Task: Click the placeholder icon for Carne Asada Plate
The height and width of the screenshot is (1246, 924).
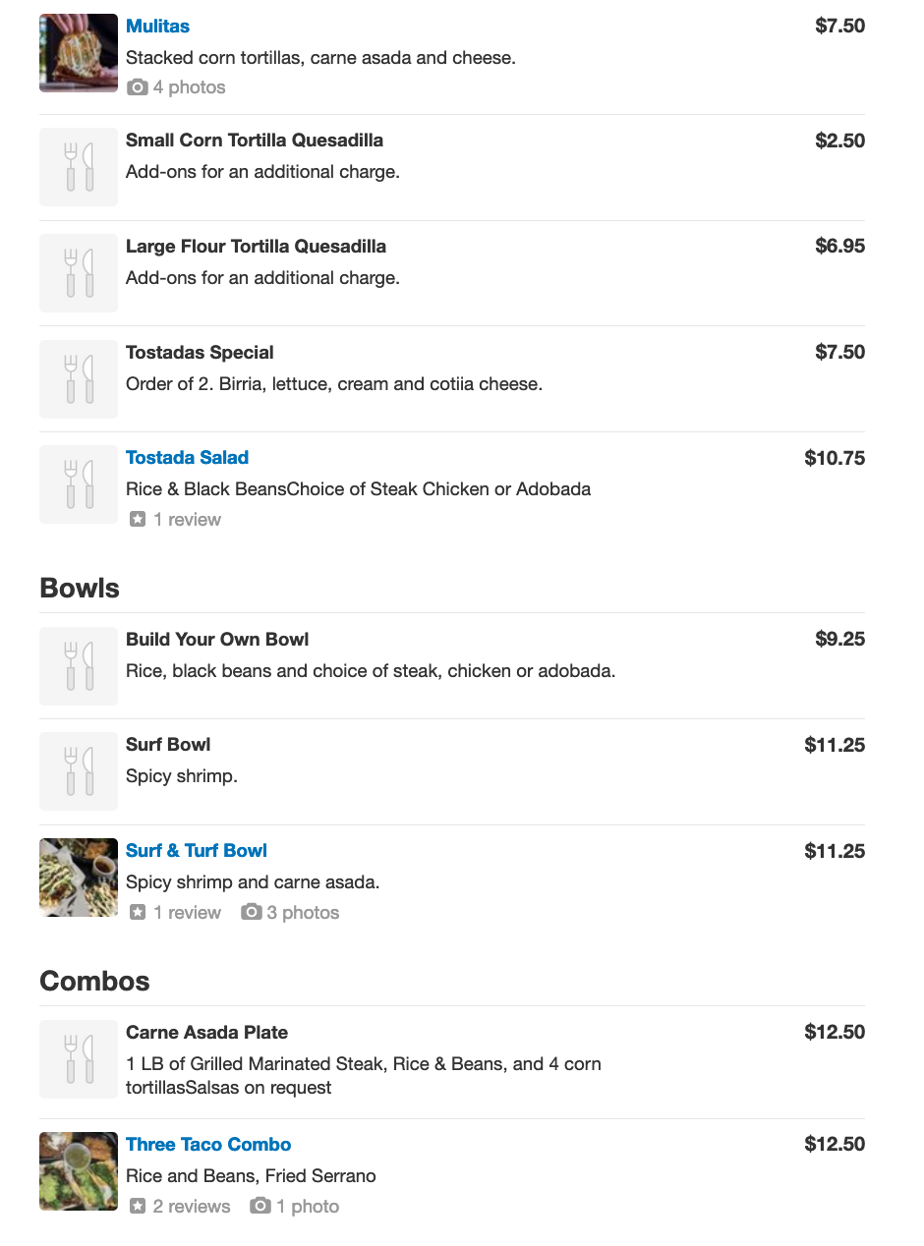Action: [x=79, y=1059]
